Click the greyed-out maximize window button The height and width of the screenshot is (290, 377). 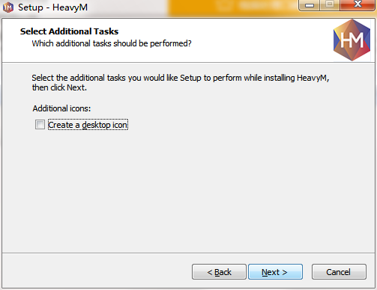tap(330, 4)
